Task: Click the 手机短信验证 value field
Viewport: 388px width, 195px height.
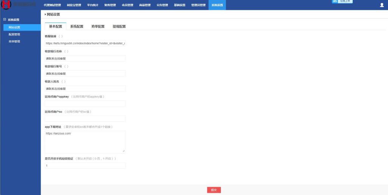Action: click(x=85, y=166)
